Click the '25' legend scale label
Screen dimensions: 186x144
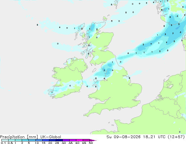[x=57, y=143]
